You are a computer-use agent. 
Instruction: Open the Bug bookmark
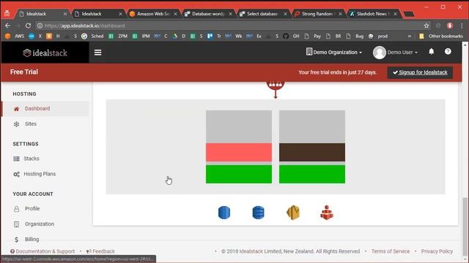[355, 36]
